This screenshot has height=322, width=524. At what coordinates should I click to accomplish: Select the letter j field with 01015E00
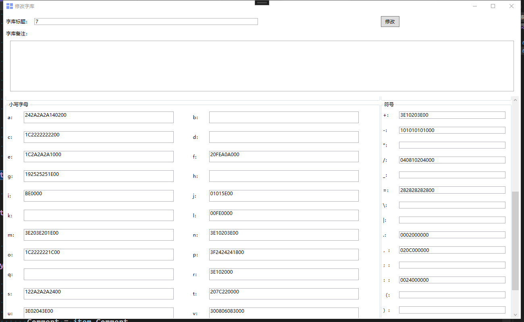coord(284,196)
